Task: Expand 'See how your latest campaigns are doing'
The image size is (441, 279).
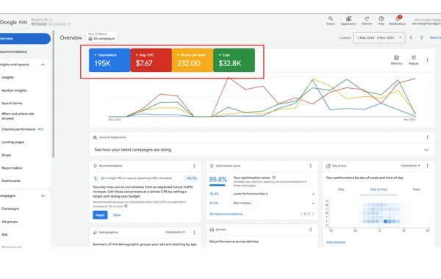Action: pyautogui.click(x=426, y=150)
